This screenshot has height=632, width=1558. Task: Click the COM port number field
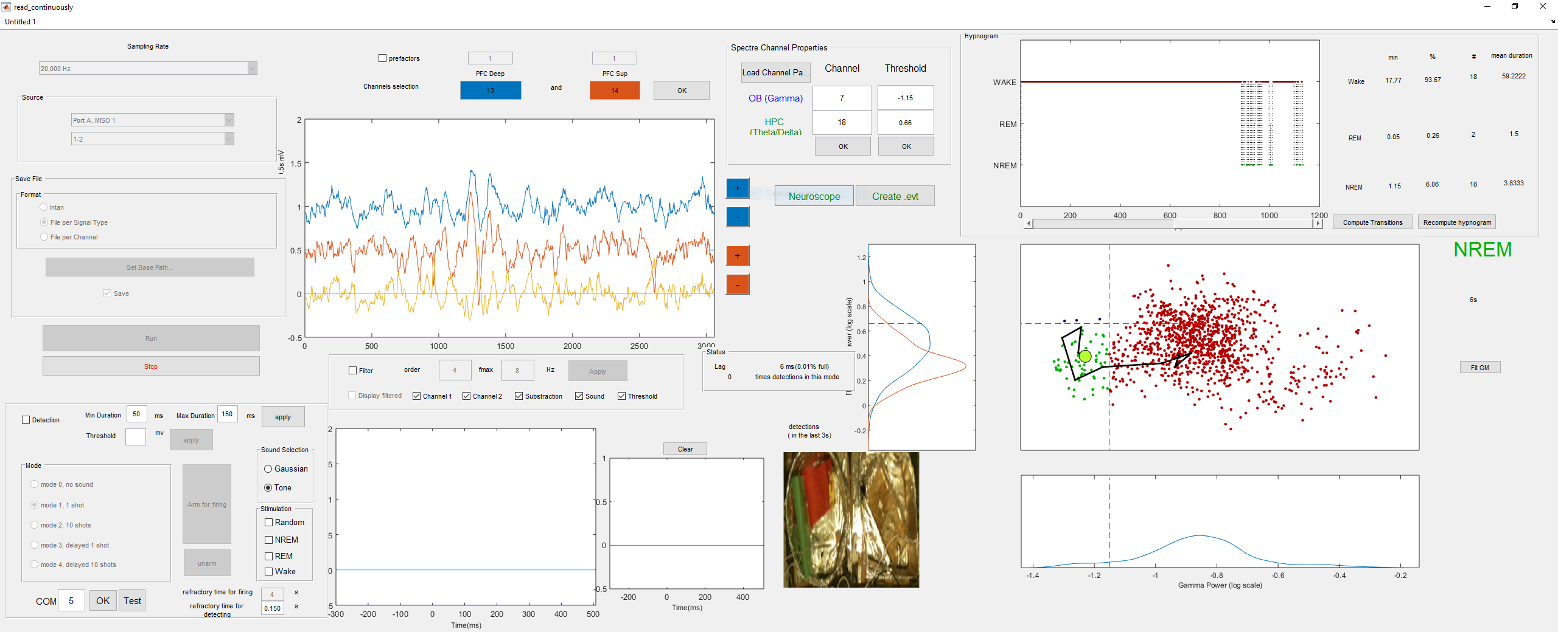point(71,600)
